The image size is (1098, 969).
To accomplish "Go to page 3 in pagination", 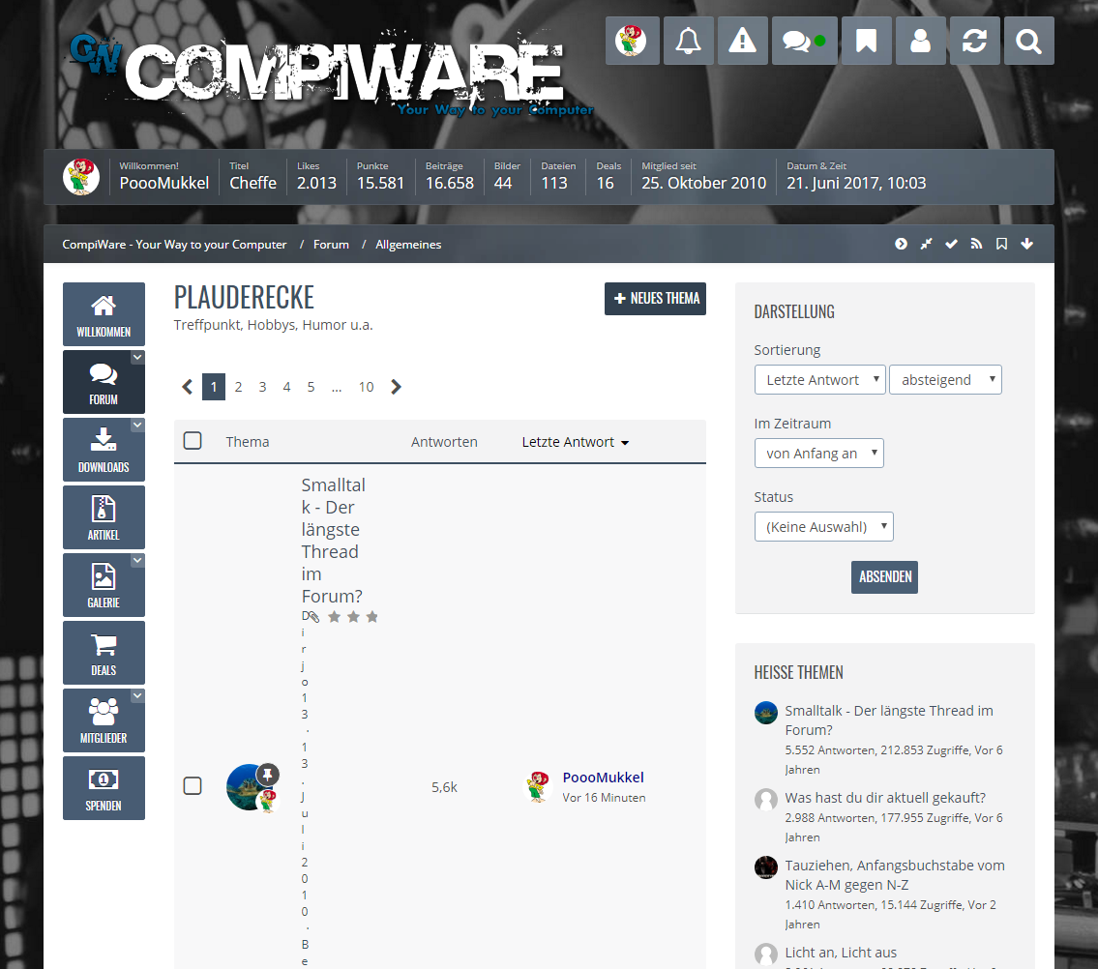I will pos(262,387).
